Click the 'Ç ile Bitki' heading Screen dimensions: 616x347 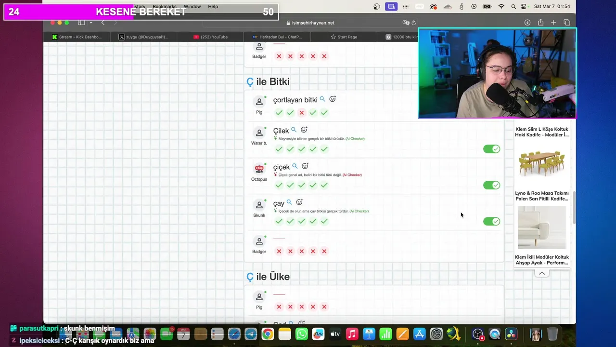pyautogui.click(x=268, y=81)
